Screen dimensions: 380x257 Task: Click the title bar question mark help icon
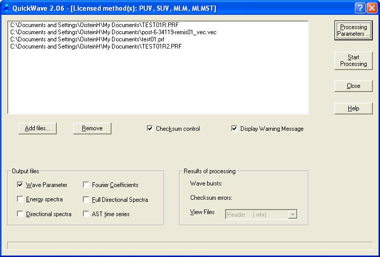[x=360, y=8]
